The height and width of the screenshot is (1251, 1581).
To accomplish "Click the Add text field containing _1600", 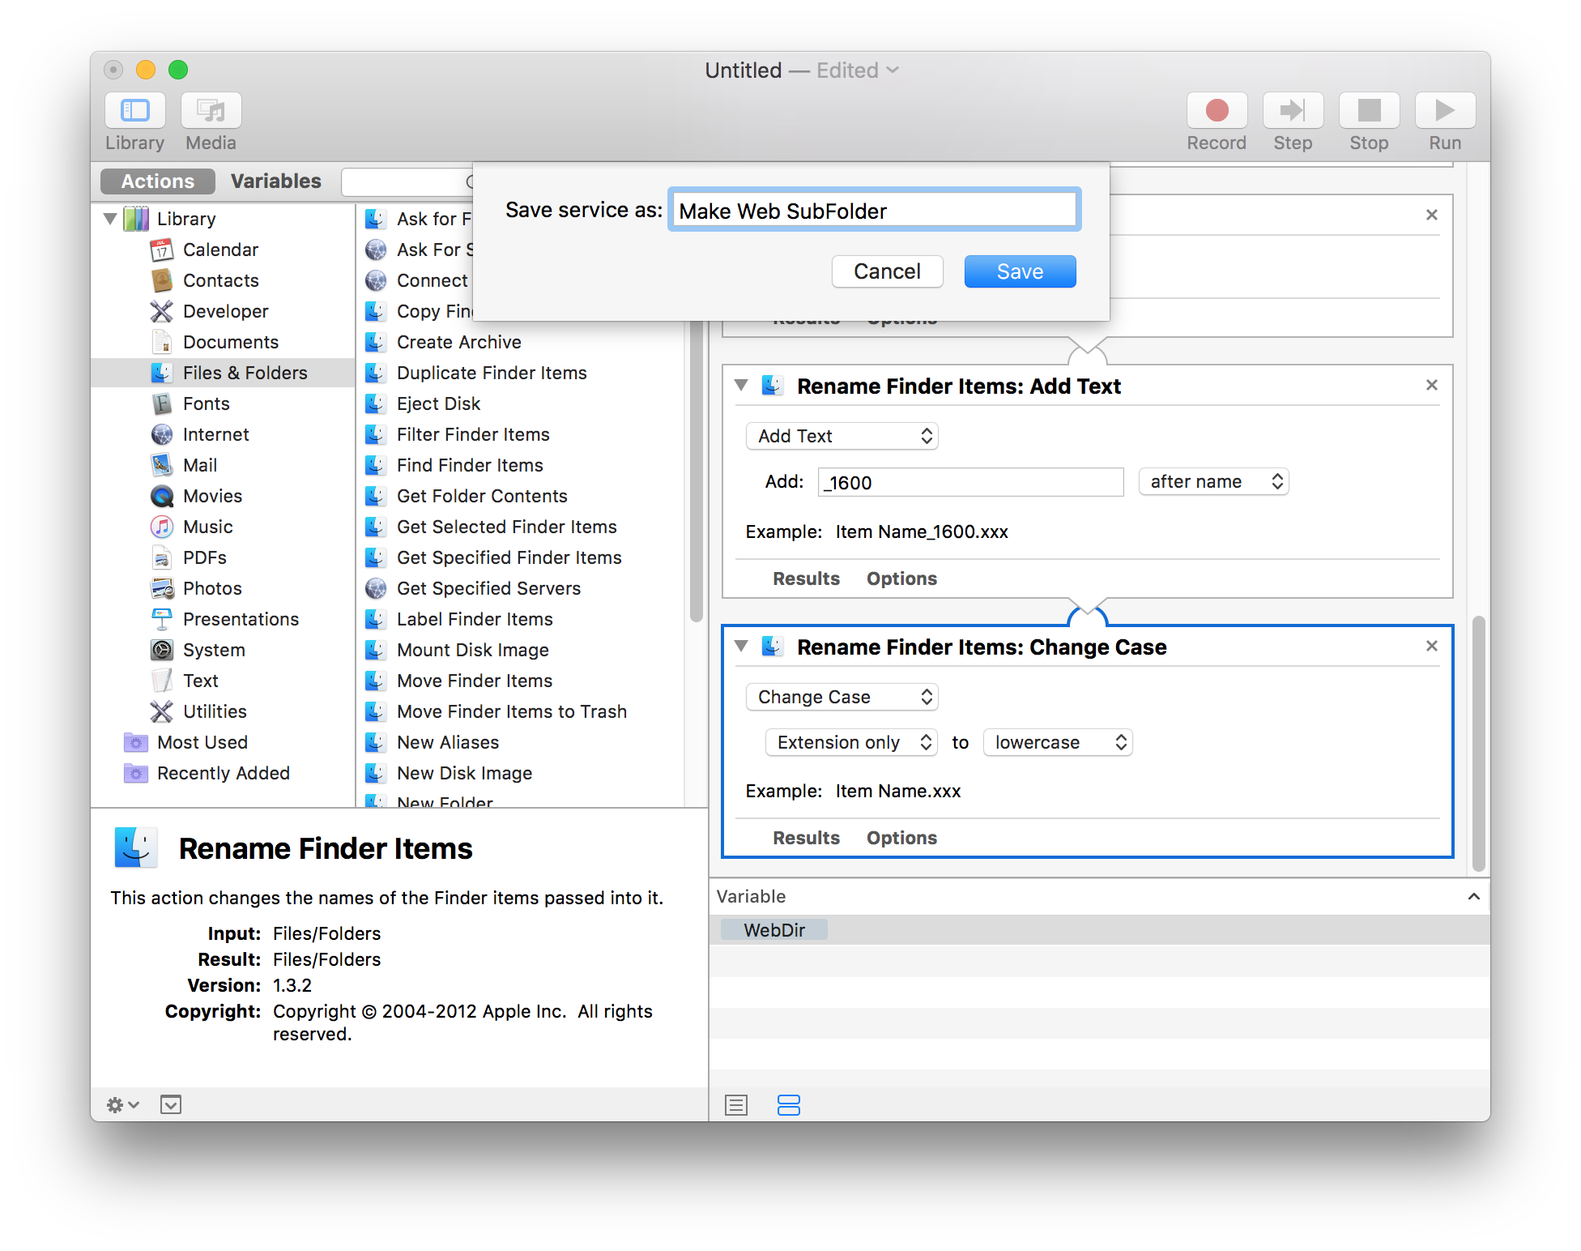I will pyautogui.click(x=970, y=482).
